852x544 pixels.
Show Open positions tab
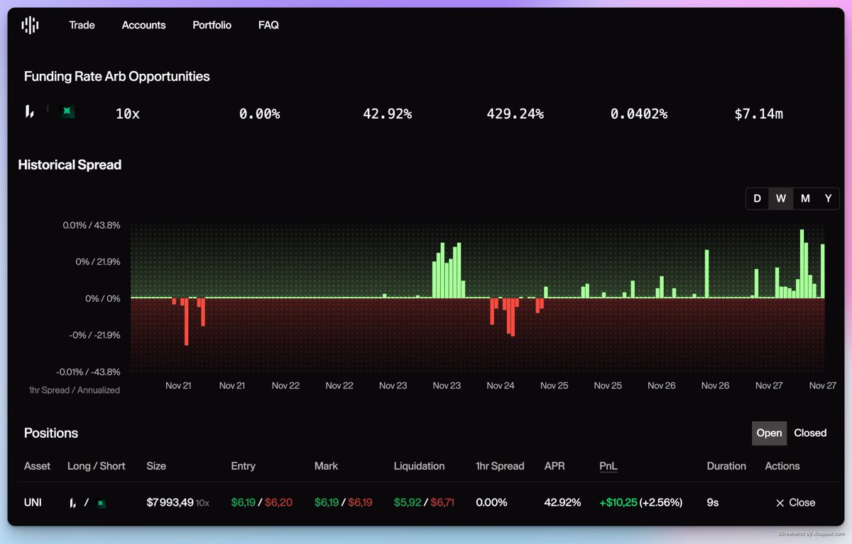click(769, 433)
